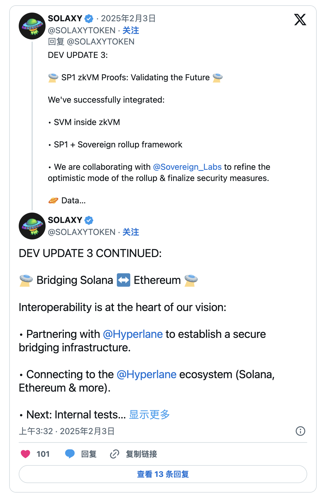The image size is (322, 499).
Task: Open the SOLAXY avatar in the parent tweet
Action: (x=32, y=26)
